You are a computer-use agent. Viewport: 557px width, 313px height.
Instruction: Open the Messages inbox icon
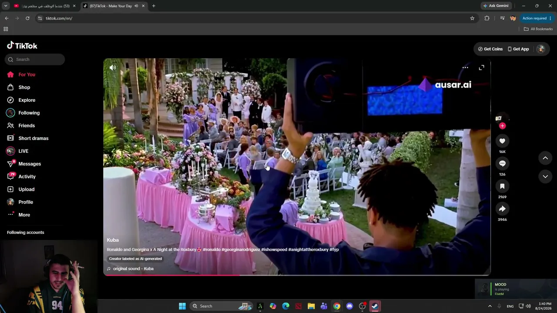pyautogui.click(x=10, y=164)
